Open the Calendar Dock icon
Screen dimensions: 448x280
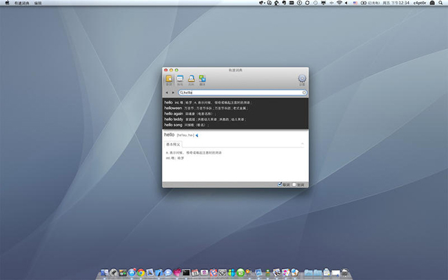point(195,272)
